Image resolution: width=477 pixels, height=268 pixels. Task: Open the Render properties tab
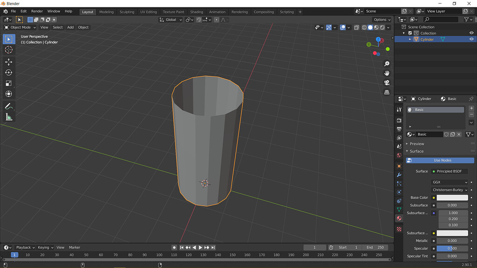coord(400,120)
